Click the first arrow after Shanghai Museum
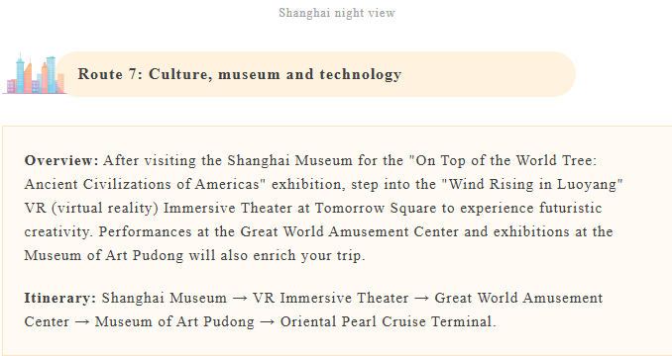 tap(240, 299)
